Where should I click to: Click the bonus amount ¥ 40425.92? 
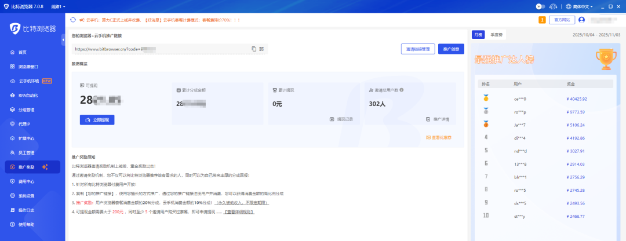577,99
